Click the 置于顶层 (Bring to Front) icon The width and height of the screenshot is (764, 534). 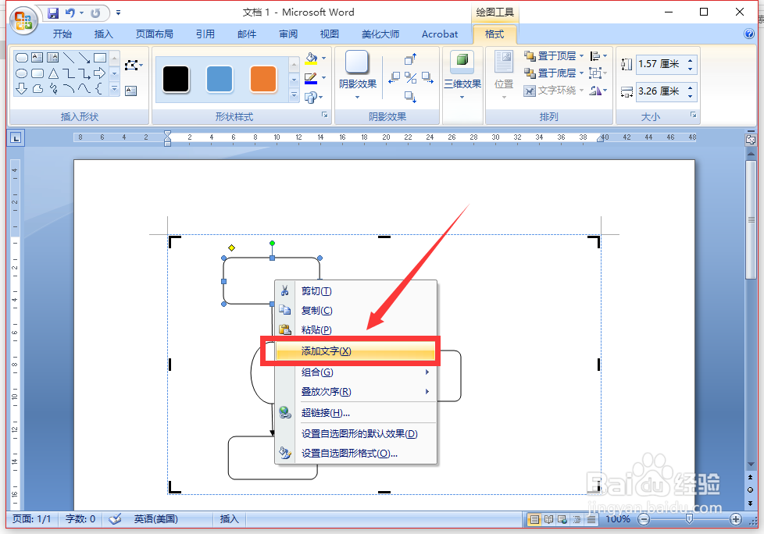click(529, 55)
